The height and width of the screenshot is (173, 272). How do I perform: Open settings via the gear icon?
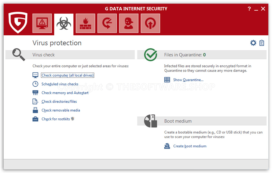click(253, 43)
